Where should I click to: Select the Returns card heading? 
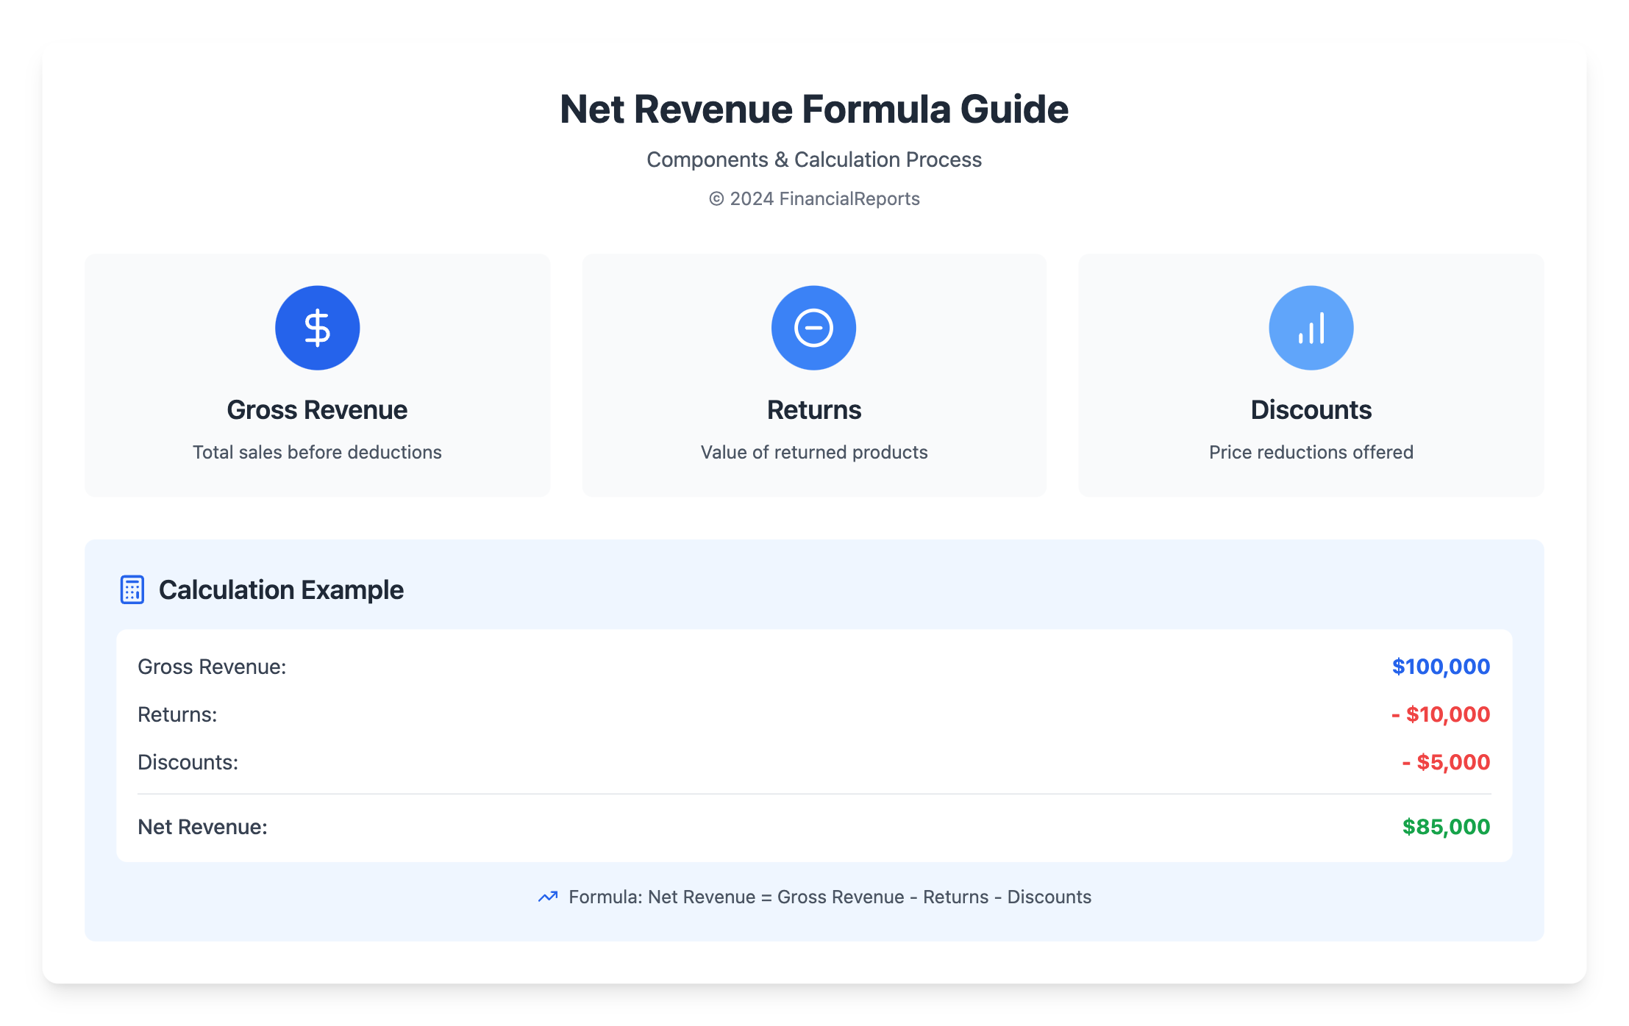tap(813, 410)
